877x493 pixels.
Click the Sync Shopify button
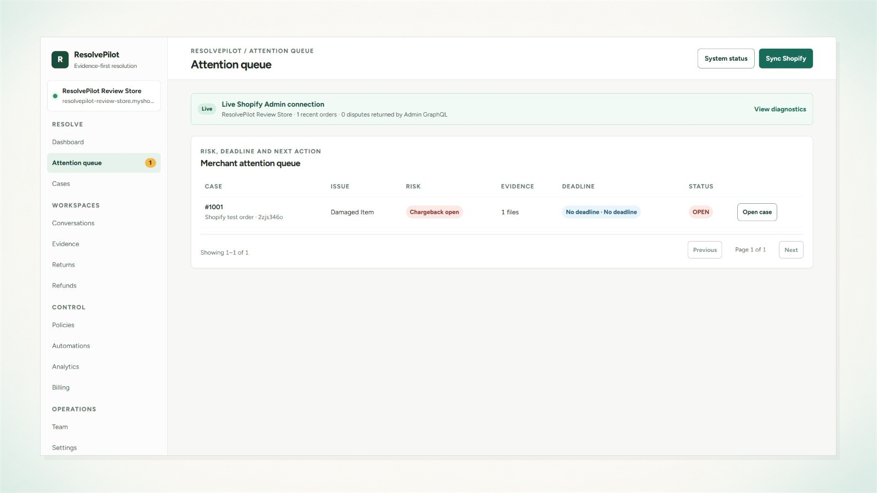(785, 59)
